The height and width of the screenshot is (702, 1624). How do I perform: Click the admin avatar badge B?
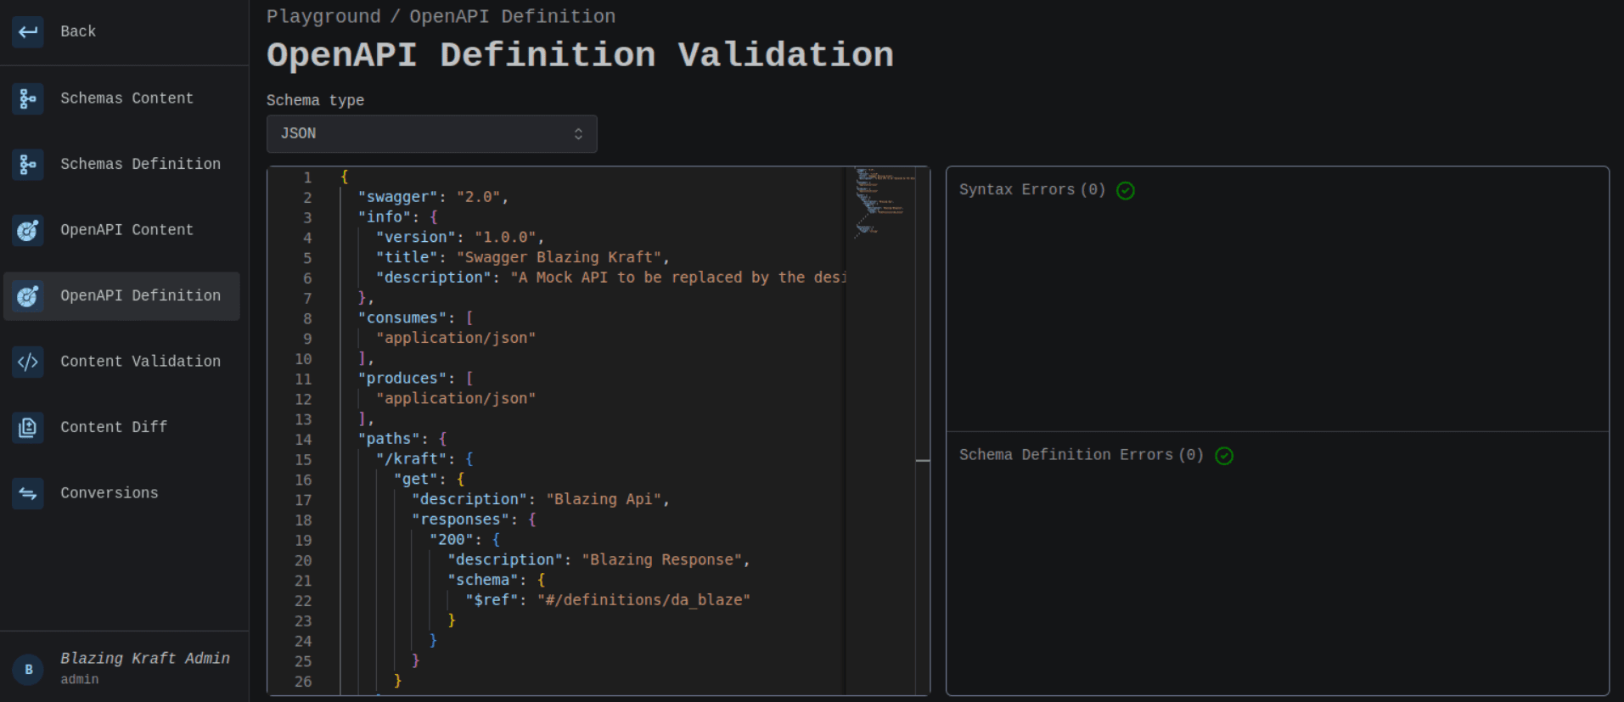coord(28,669)
